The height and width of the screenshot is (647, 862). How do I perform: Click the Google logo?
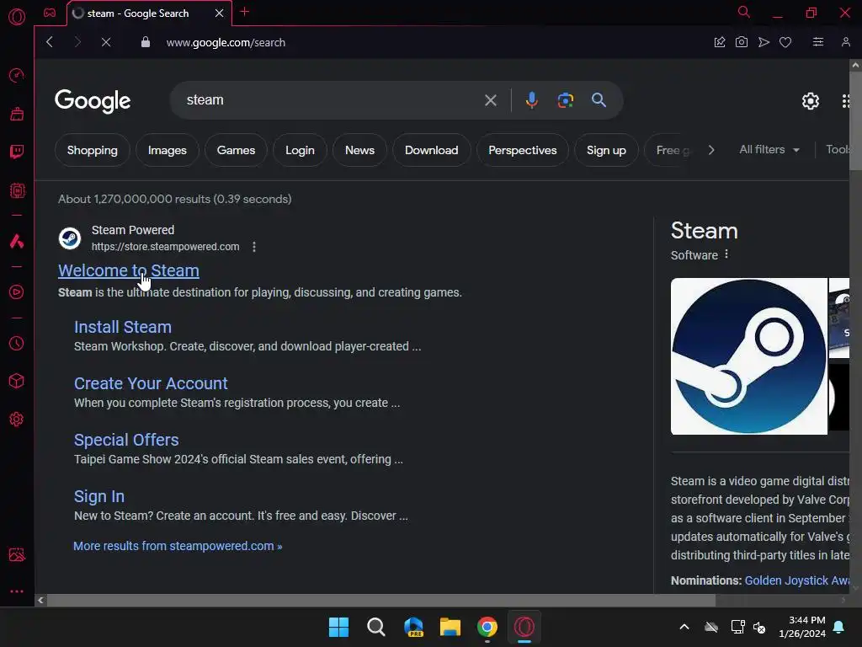(x=93, y=101)
